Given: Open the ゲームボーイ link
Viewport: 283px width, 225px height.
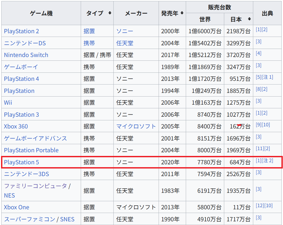Looking at the screenshot, I should (21, 67).
